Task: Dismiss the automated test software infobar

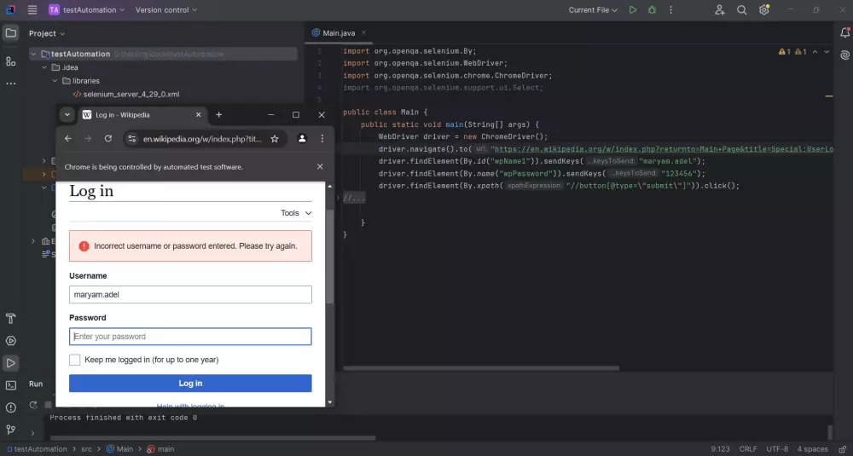Action: [320, 167]
